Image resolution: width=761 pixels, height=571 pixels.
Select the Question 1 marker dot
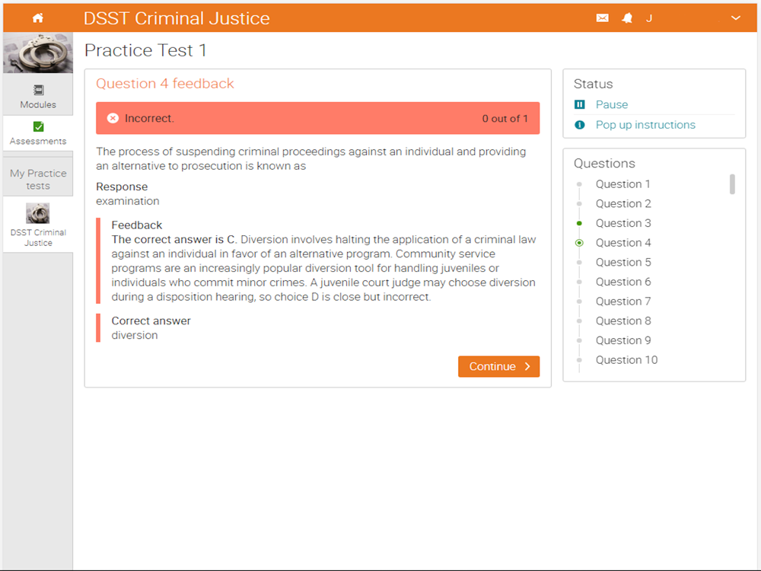579,184
